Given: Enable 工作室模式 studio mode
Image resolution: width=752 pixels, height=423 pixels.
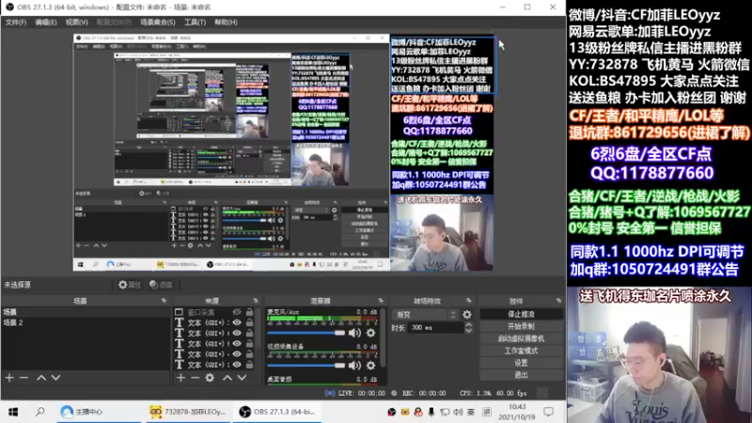Looking at the screenshot, I should click(x=522, y=351).
